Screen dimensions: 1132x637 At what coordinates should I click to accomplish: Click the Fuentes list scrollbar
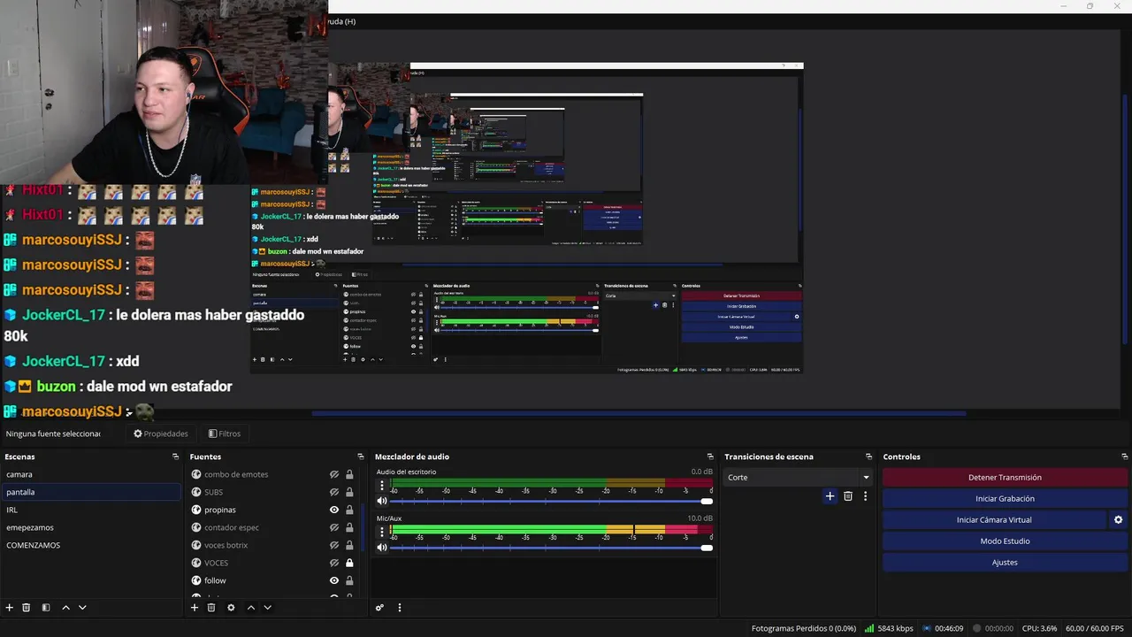(x=362, y=527)
